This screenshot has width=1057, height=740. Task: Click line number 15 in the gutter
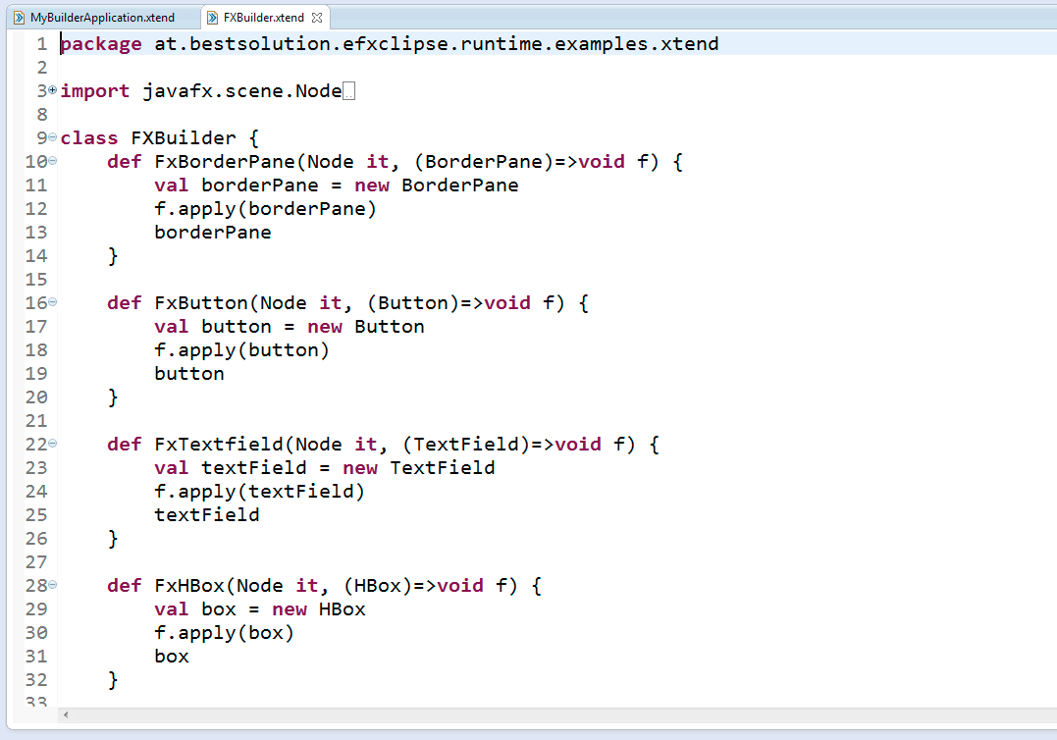35,279
